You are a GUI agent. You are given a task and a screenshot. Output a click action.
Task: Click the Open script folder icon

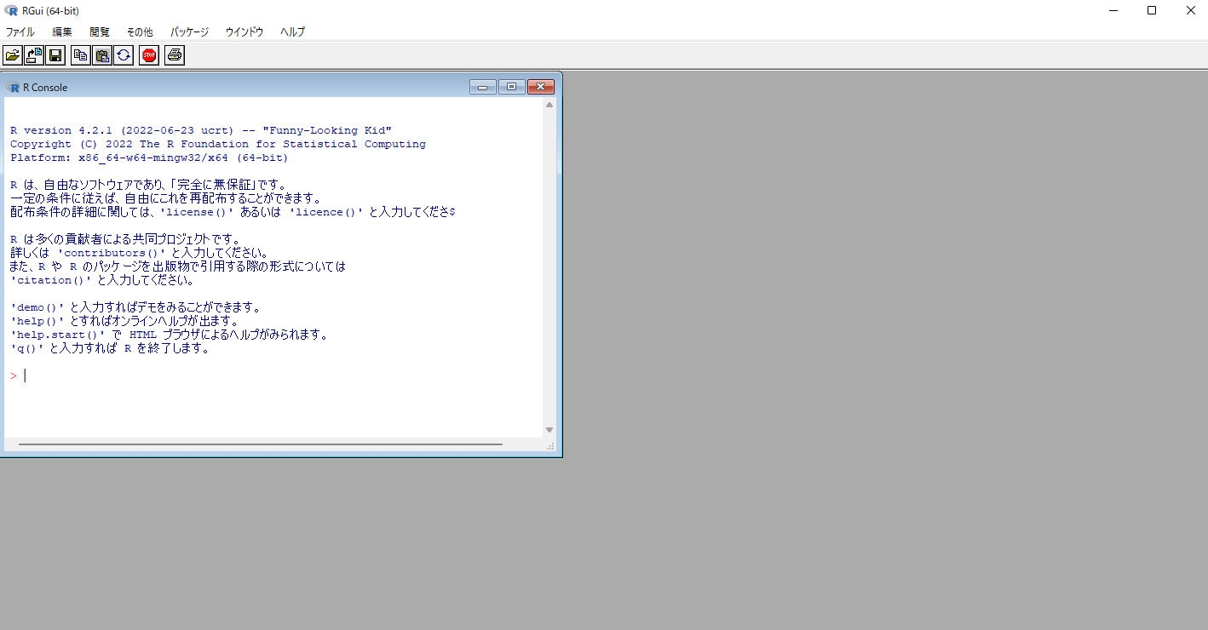pos(13,55)
